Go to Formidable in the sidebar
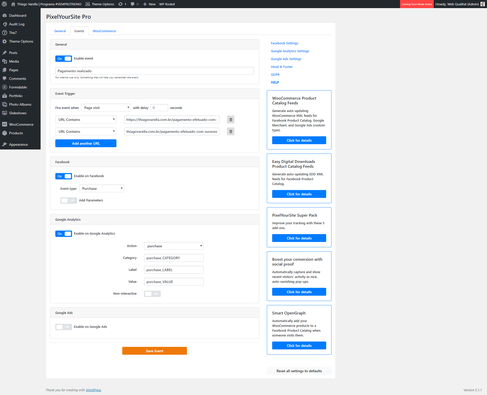This screenshot has width=487, height=395. point(18,87)
